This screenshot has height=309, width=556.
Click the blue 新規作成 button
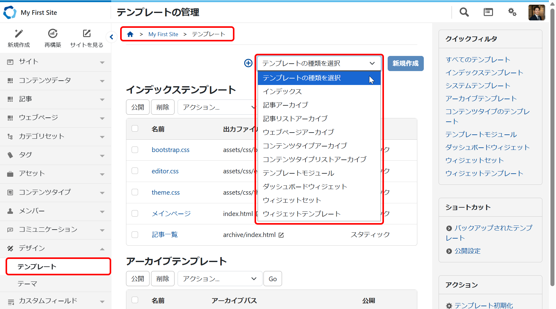[405, 64]
